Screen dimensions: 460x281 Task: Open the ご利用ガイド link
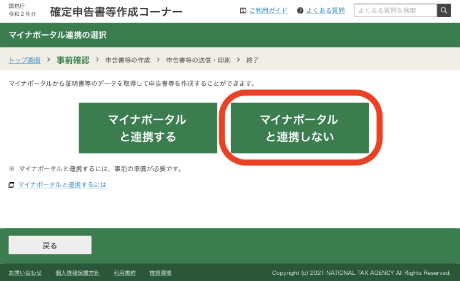(x=268, y=10)
